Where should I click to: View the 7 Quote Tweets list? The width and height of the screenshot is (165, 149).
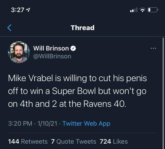pyautogui.click(x=73, y=142)
